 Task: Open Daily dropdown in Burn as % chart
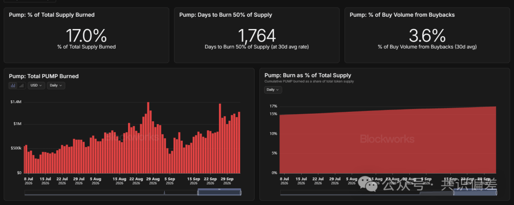(273, 90)
